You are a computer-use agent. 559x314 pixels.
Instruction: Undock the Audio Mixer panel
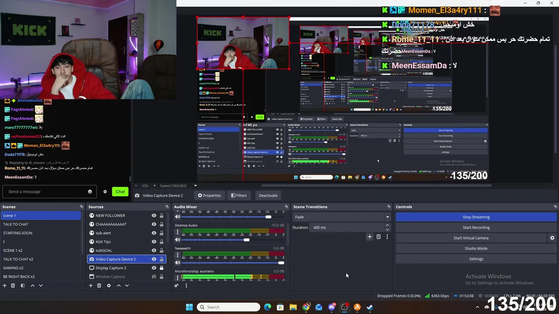click(x=286, y=207)
